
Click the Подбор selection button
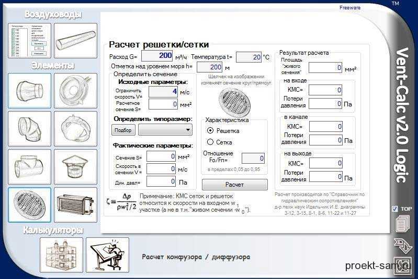click(x=123, y=130)
